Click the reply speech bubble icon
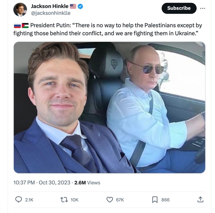 tap(18, 200)
